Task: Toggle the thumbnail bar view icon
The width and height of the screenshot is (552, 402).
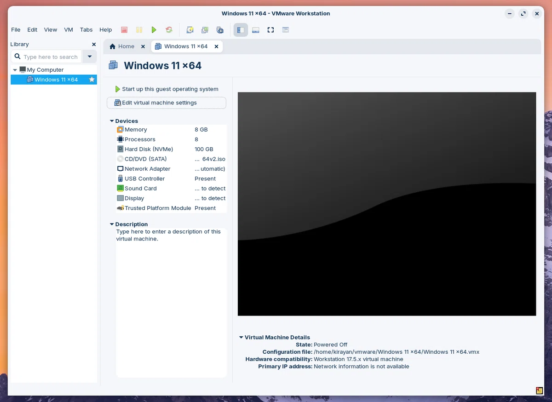Action: click(x=256, y=30)
